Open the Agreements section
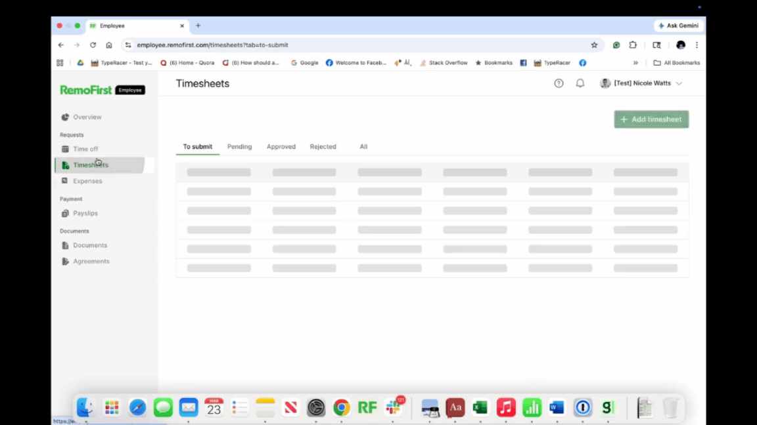Image resolution: width=757 pixels, height=425 pixels. point(91,261)
